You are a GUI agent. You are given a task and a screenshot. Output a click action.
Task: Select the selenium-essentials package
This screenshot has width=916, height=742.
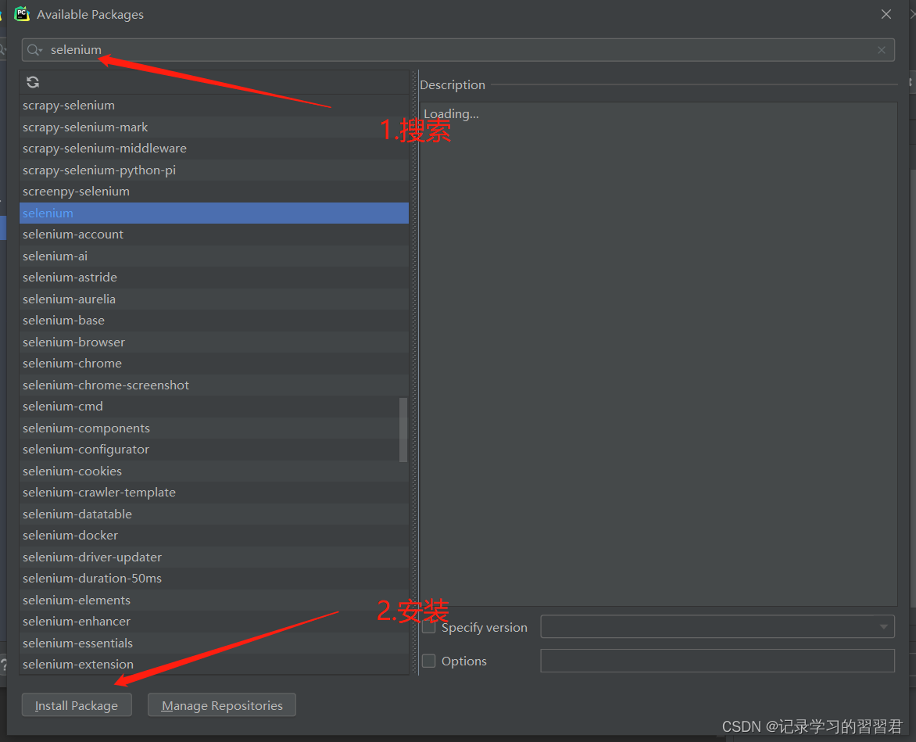click(214, 643)
